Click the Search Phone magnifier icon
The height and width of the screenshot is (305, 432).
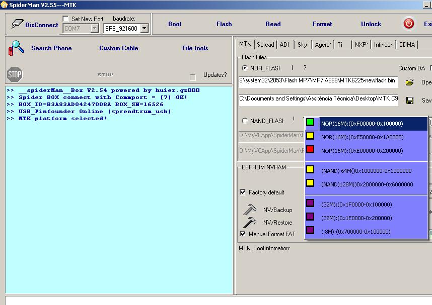tap(16, 48)
